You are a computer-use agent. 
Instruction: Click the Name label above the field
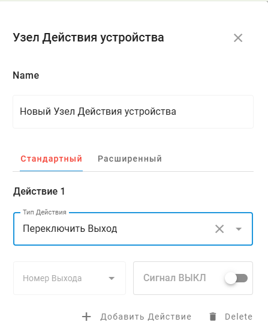click(x=26, y=75)
